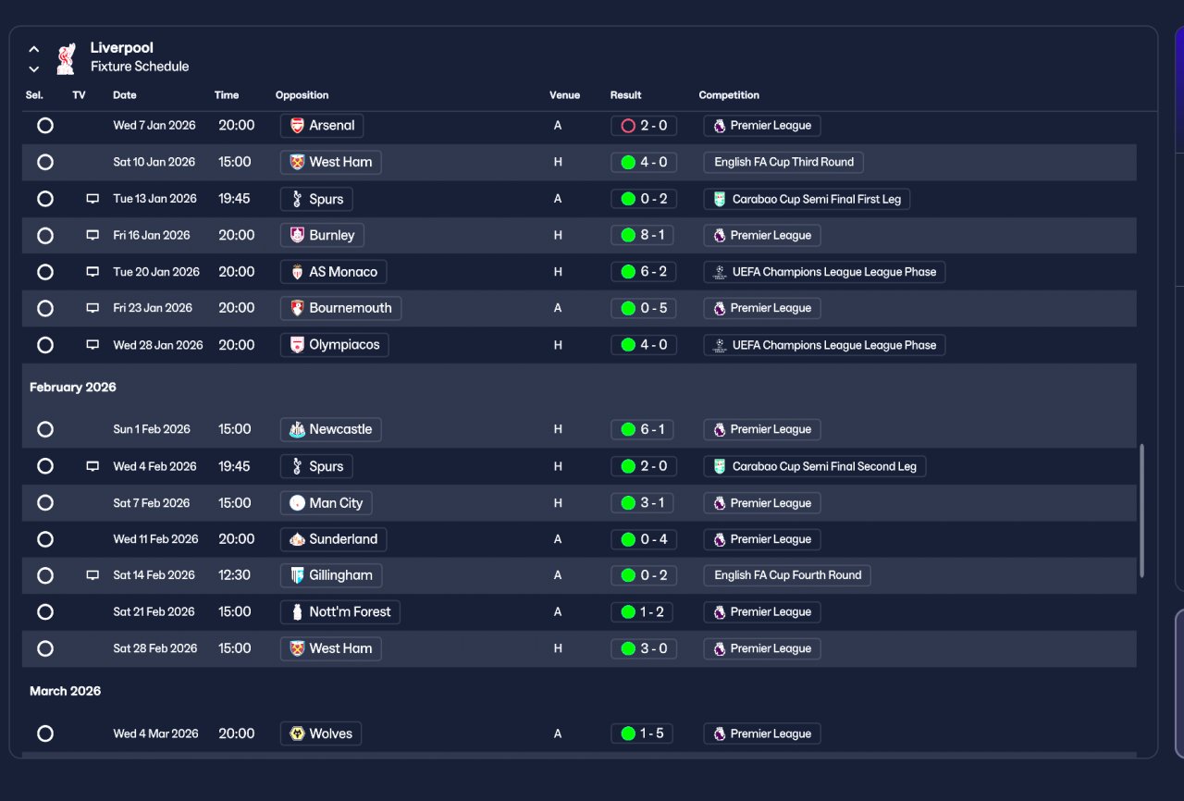Open Bournemouth opposition button
The image size is (1184, 801).
coord(340,308)
